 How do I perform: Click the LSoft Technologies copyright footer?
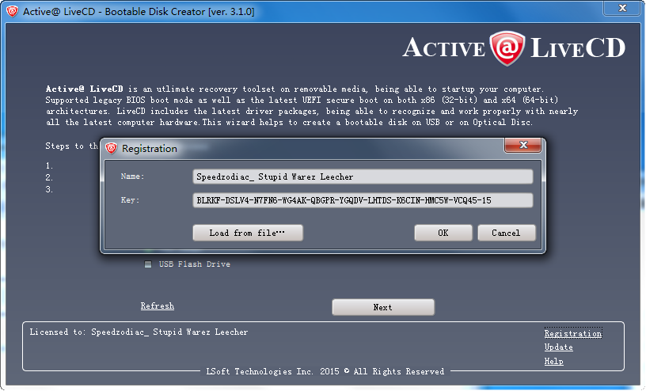point(325,371)
